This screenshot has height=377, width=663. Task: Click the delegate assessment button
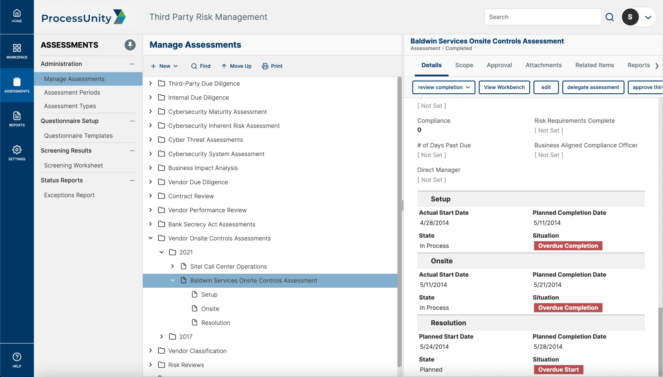pos(593,87)
